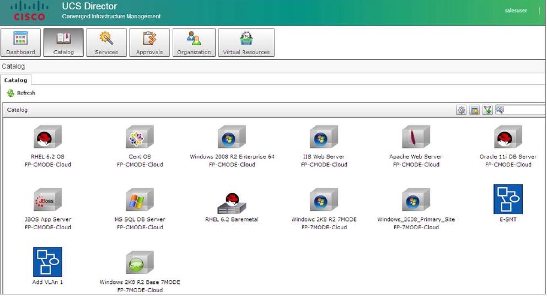Open the Catalog navigation button
Viewport: 547px width, 296px height.
coord(63,43)
